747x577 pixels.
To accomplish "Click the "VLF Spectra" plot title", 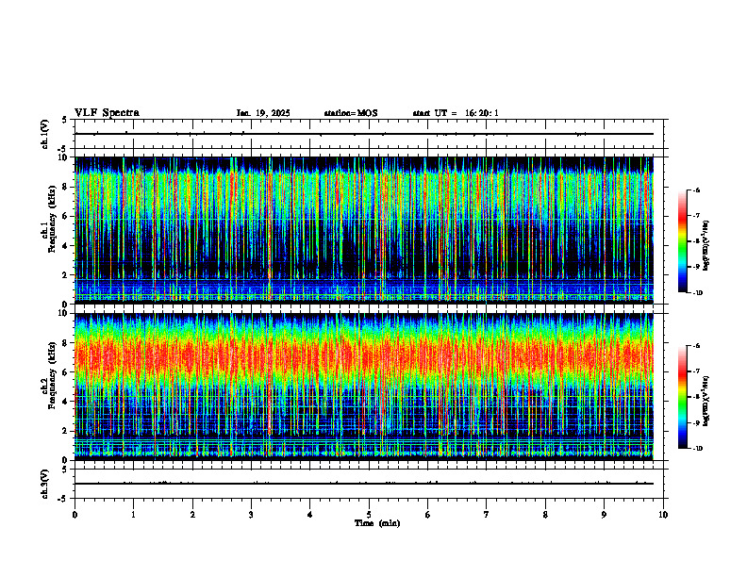I will [x=107, y=113].
